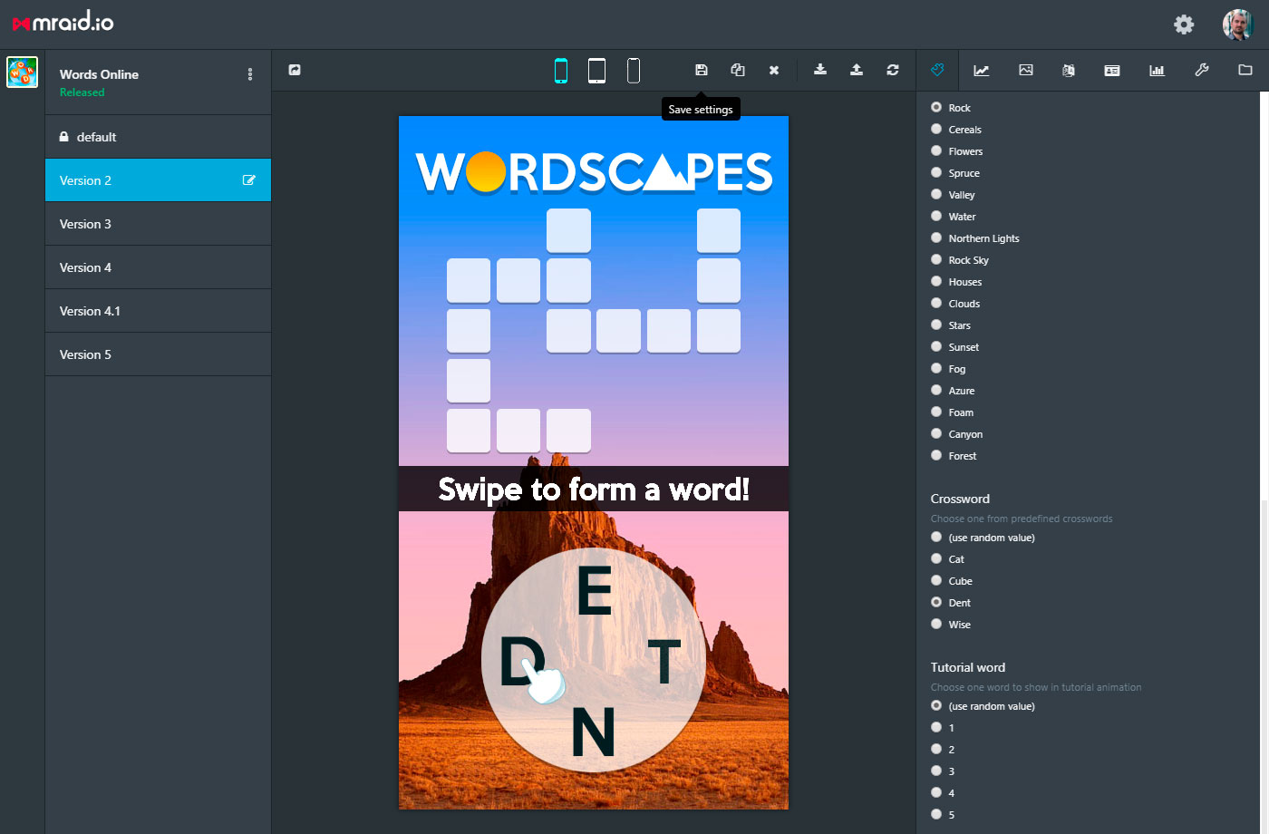
Task: Select the Valley background option
Action: coord(936,194)
